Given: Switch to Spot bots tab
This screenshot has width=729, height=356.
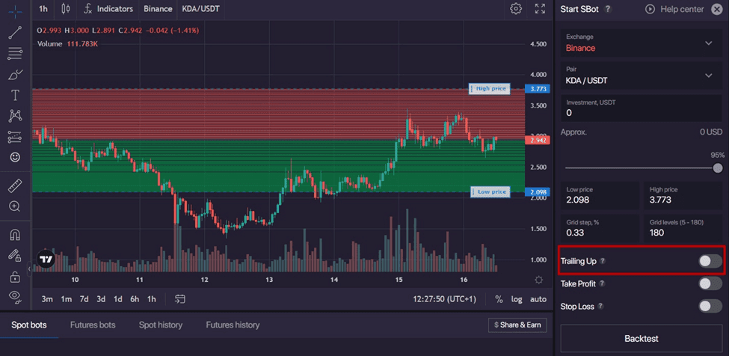Looking at the screenshot, I should pyautogui.click(x=29, y=325).
